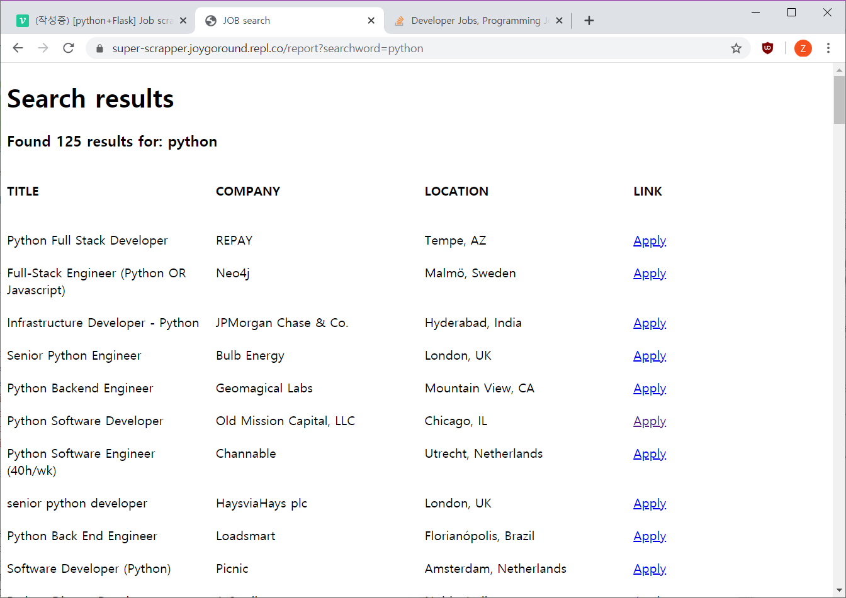Apply to HaysviaHays senior python developer
Screen dimensions: 846x598
click(650, 504)
